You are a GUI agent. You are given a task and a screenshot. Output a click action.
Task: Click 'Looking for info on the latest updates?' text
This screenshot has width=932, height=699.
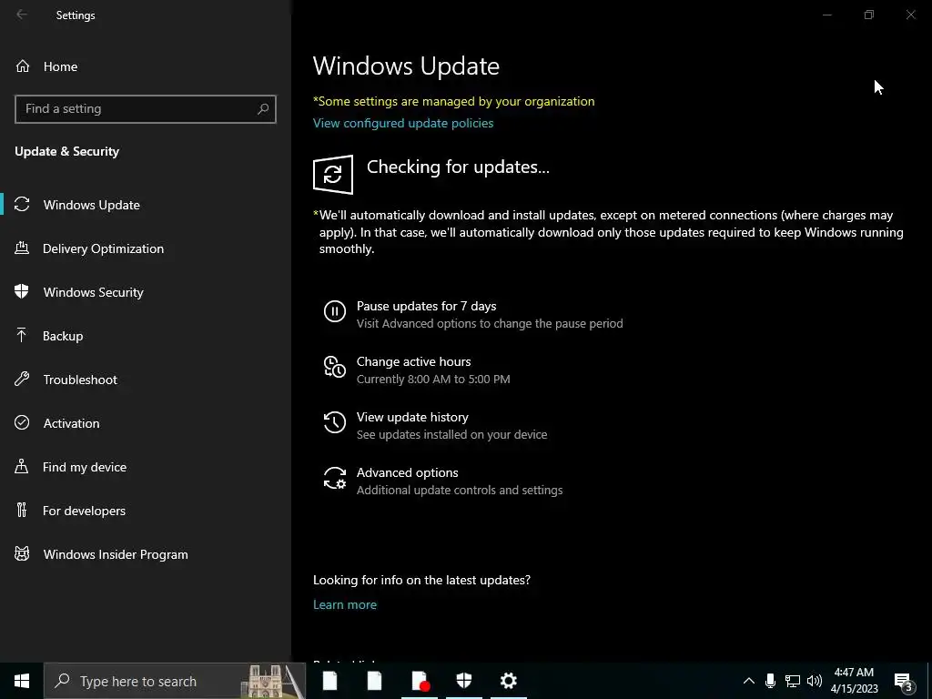coord(421,580)
